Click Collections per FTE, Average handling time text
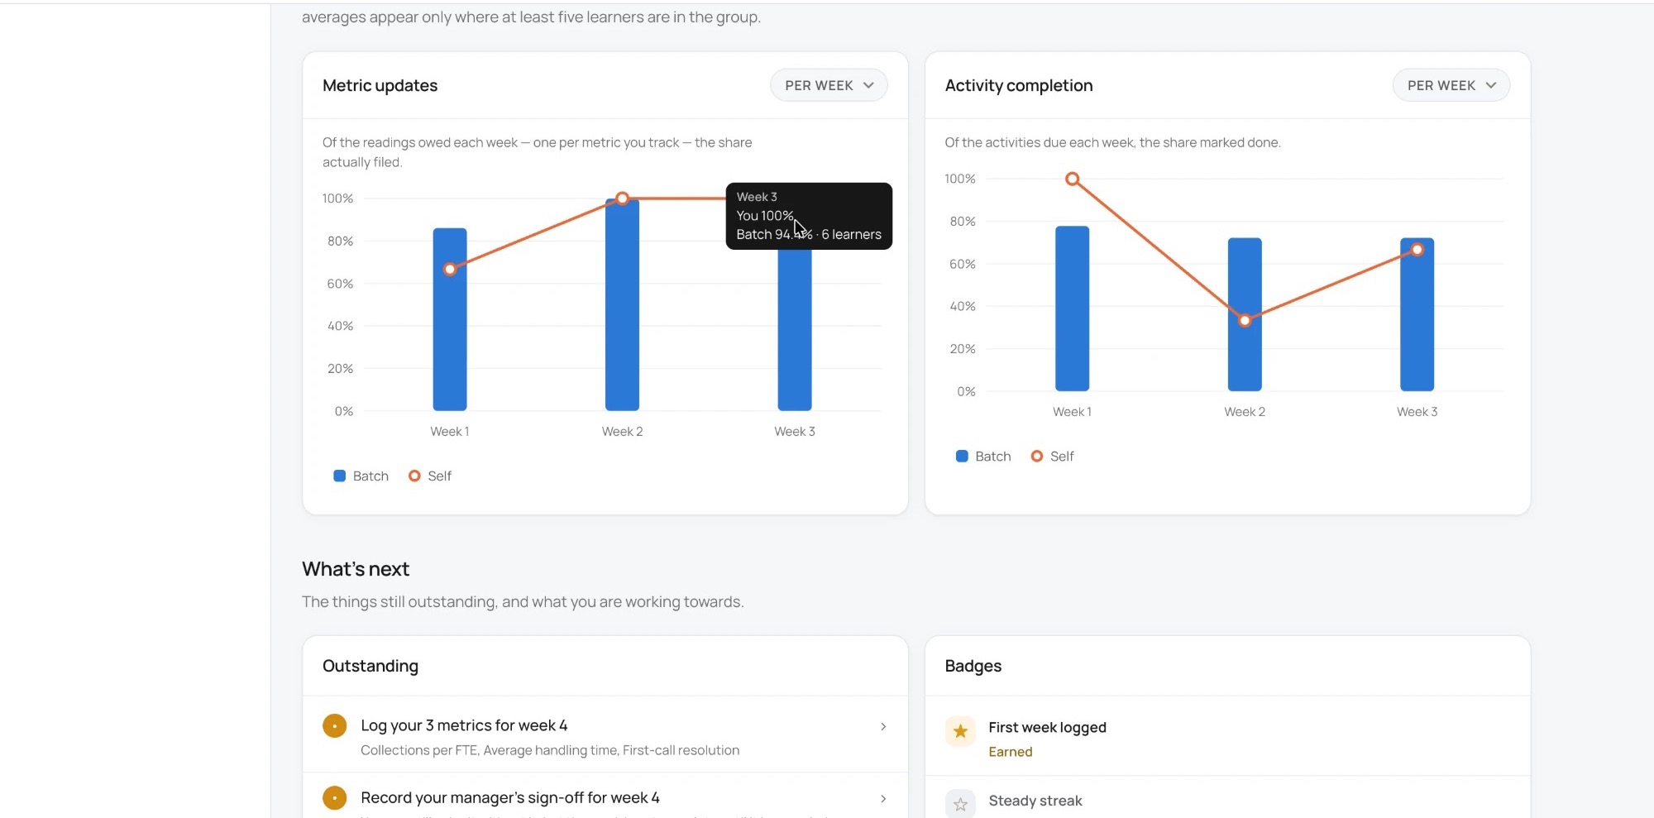1654x818 pixels. pyautogui.click(x=550, y=750)
